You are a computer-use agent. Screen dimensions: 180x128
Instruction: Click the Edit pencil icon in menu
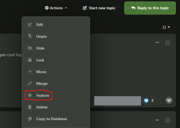[x=30, y=24]
